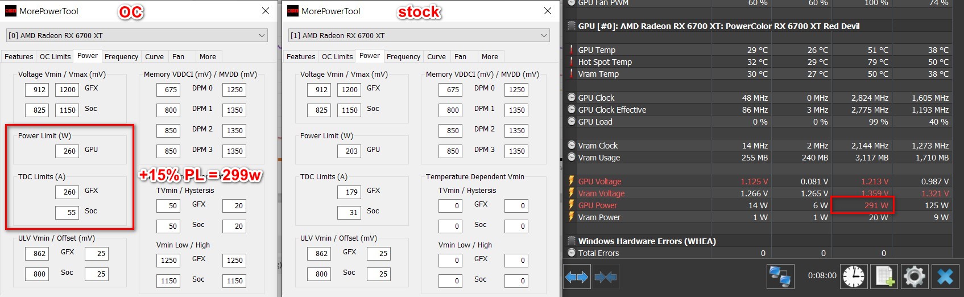Viewport: 964px width, 297px height.
Task: Click HWiNFO log file save icon
Action: pyautogui.click(x=884, y=277)
